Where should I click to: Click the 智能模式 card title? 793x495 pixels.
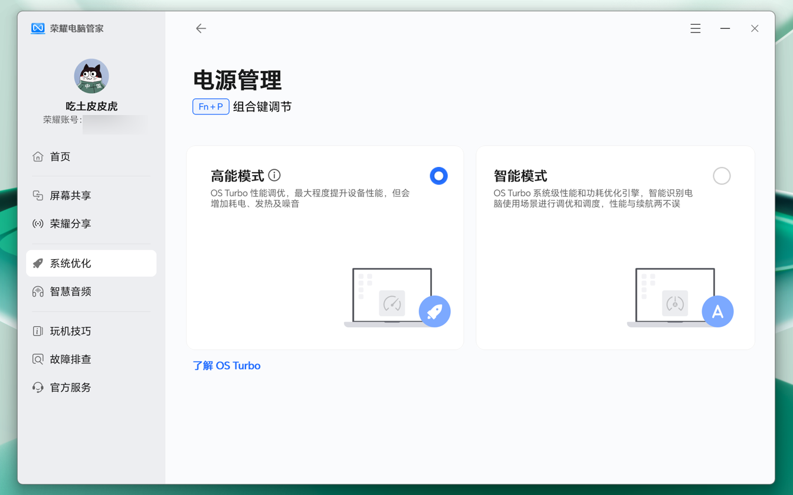(520, 176)
